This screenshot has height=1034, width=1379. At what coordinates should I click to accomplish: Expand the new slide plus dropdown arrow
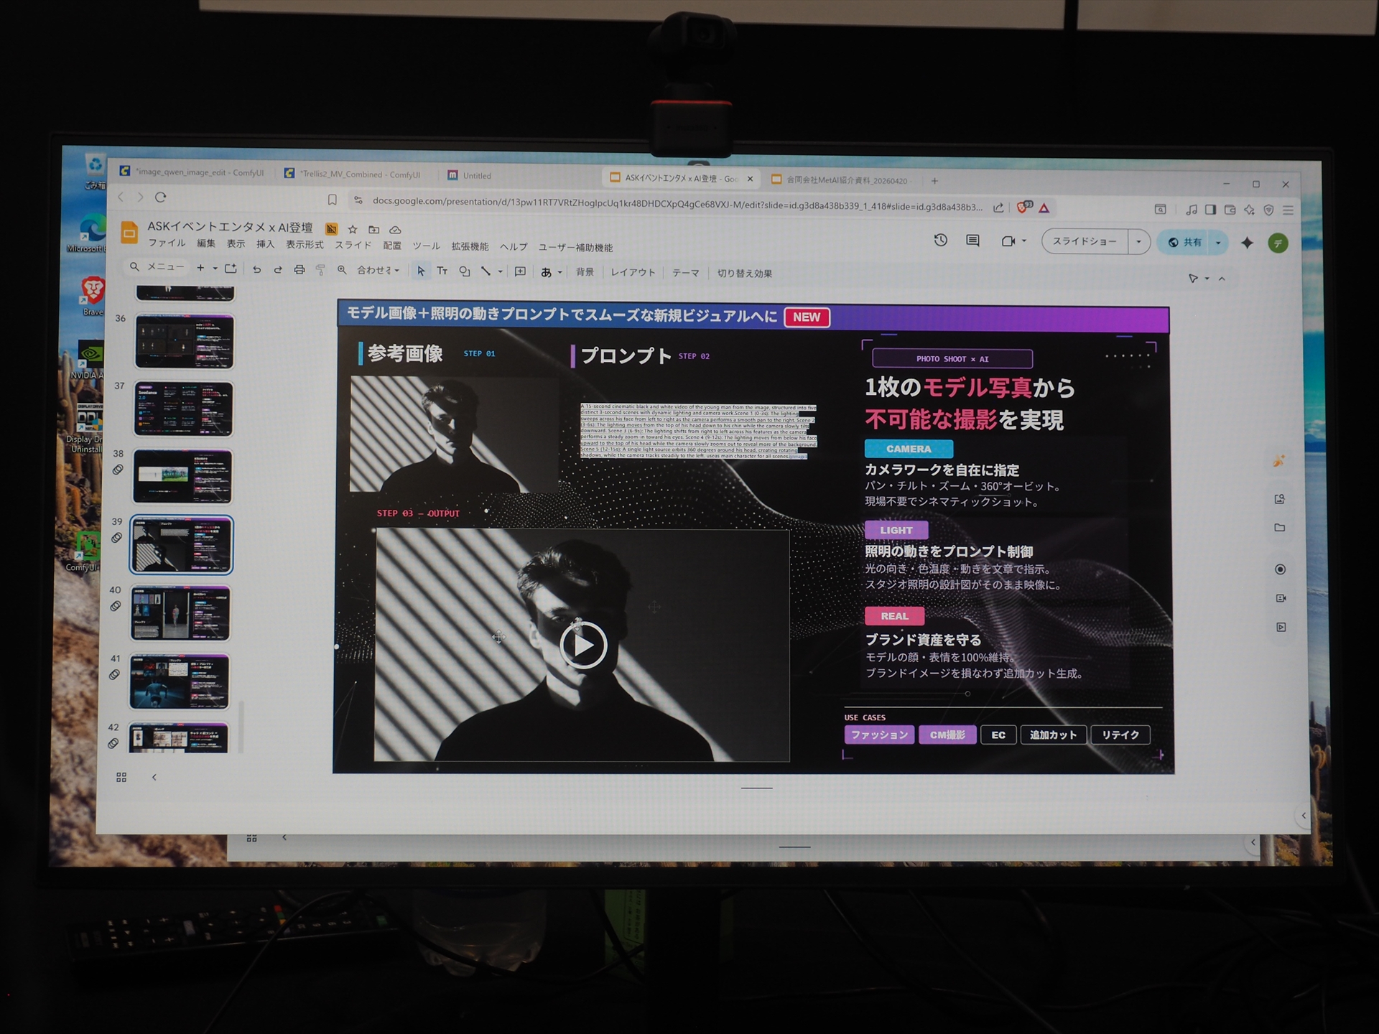215,269
